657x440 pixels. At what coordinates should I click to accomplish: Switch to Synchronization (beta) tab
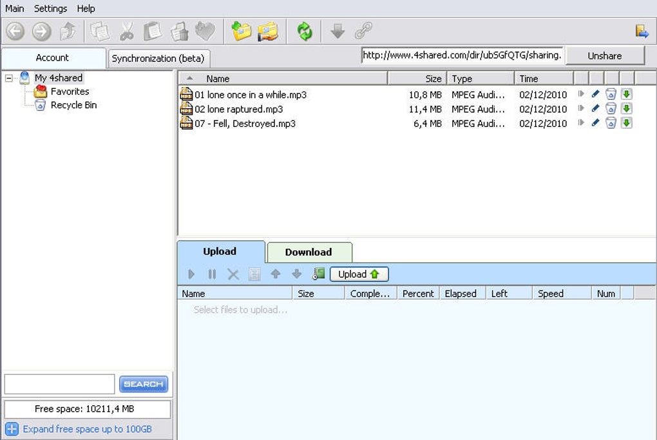tap(158, 59)
